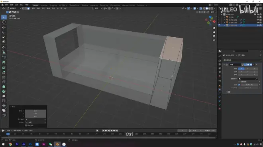
Task: Collapse the mirror modifier panel
Action: coord(224,65)
